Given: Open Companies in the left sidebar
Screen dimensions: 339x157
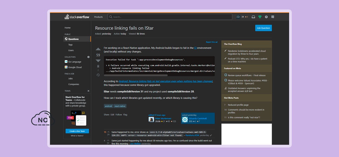Looking at the screenshot, I should click(x=74, y=84).
